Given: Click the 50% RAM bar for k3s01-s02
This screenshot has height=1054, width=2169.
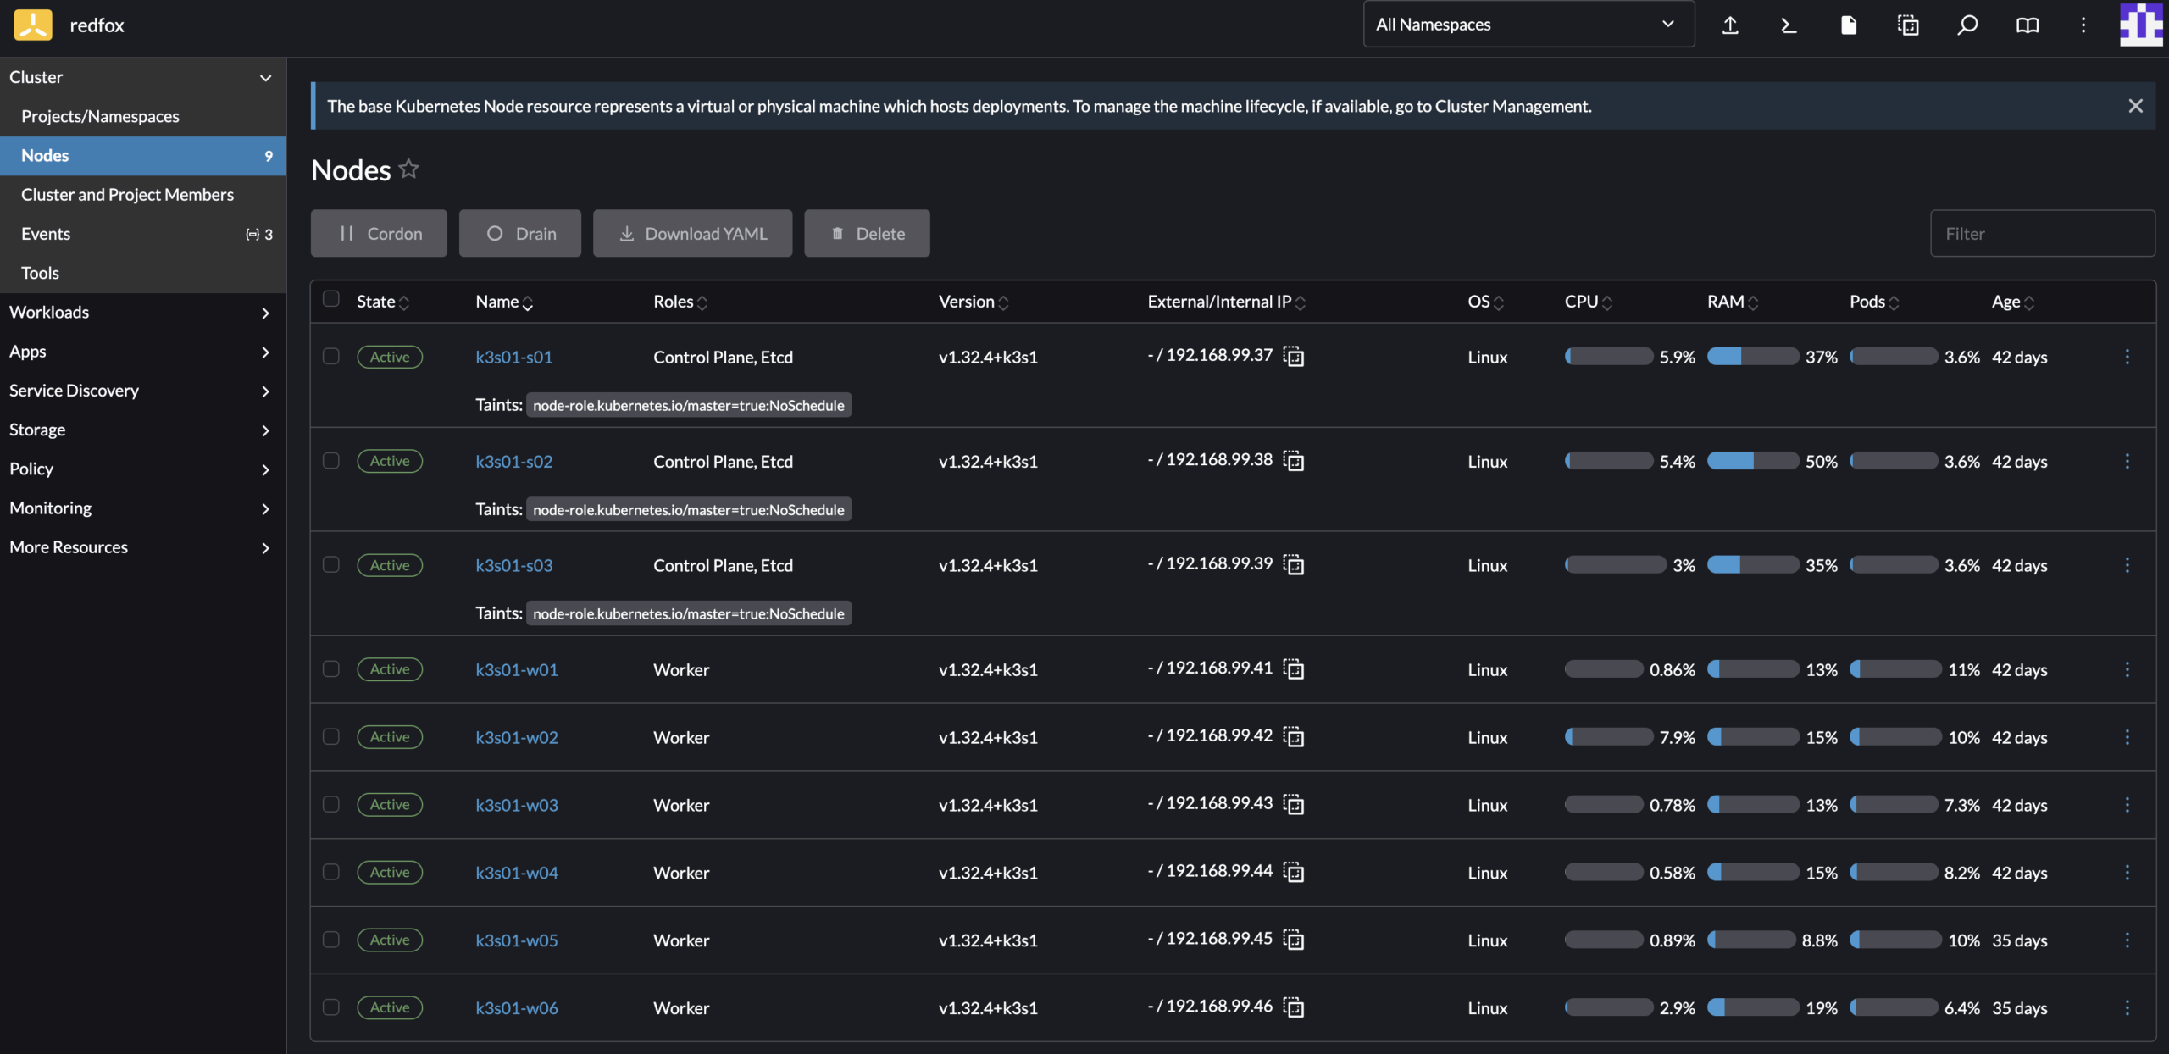Looking at the screenshot, I should (1753, 461).
